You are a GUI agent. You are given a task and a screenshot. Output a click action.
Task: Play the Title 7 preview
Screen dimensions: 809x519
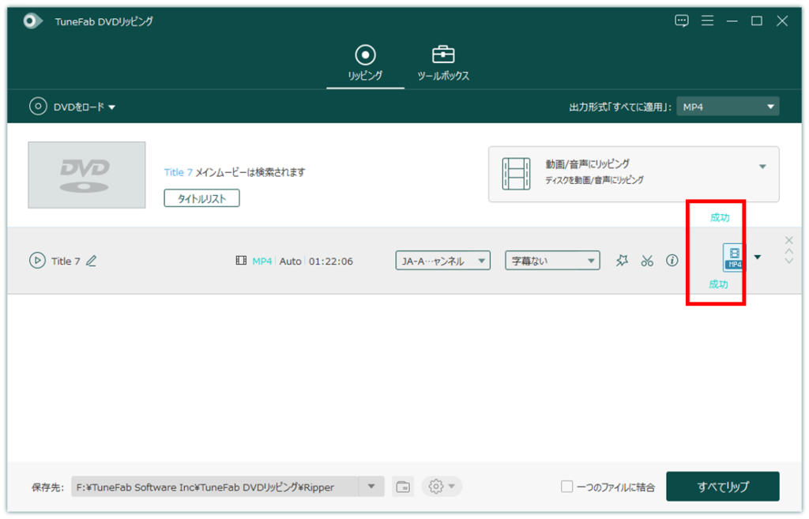point(37,261)
